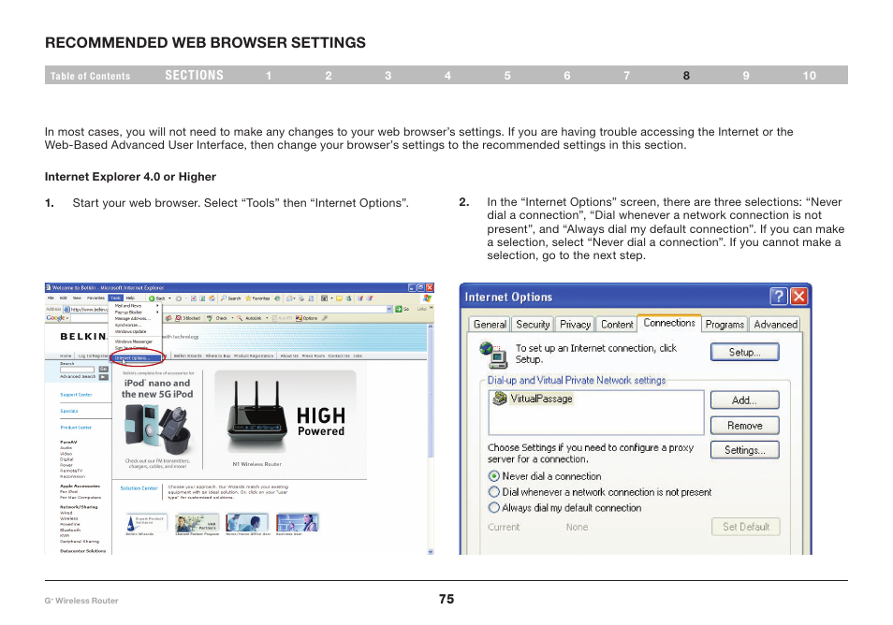Select 'Never dial a connection' radio button
Image resolution: width=893 pixels, height=625 pixels.
pos(493,476)
